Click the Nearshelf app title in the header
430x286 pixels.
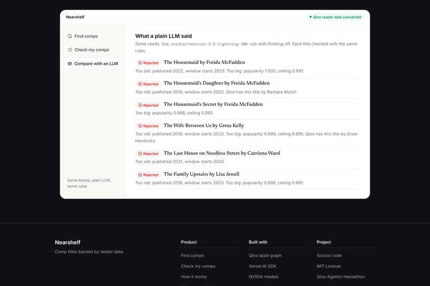point(75,17)
